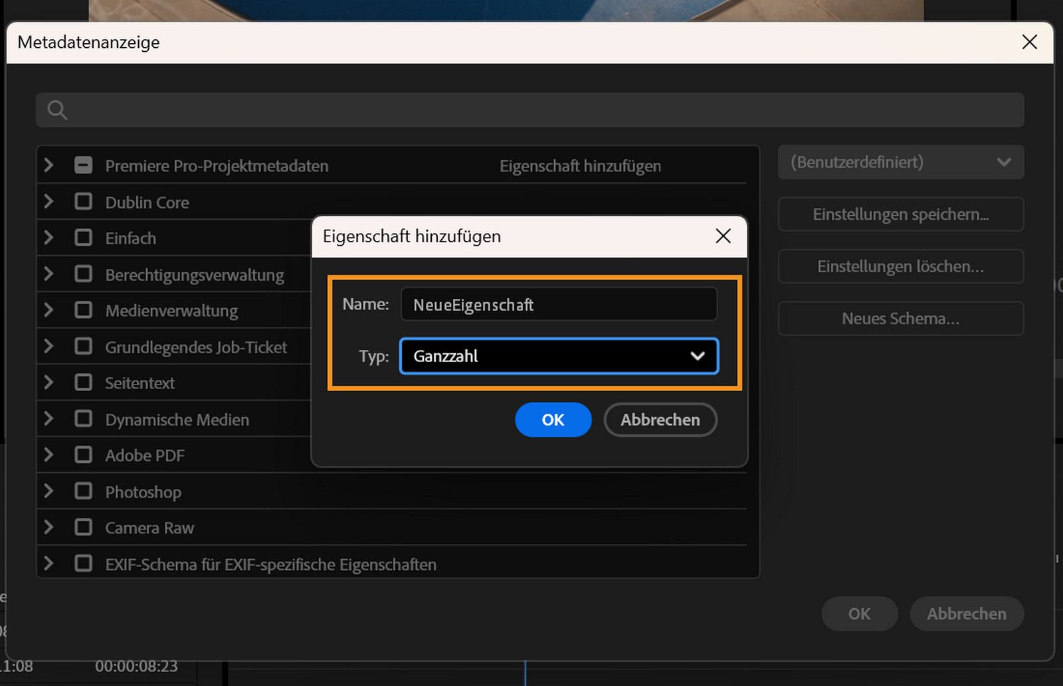1063x686 pixels.
Task: Enable the Dynamische Medien checkbox
Action: click(x=84, y=418)
